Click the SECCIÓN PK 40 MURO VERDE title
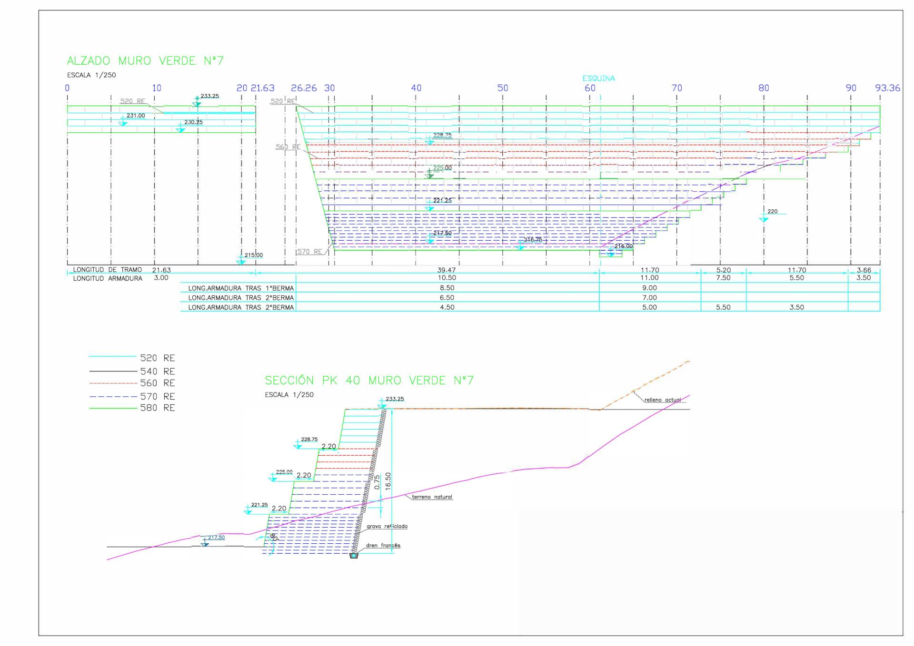 click(369, 381)
